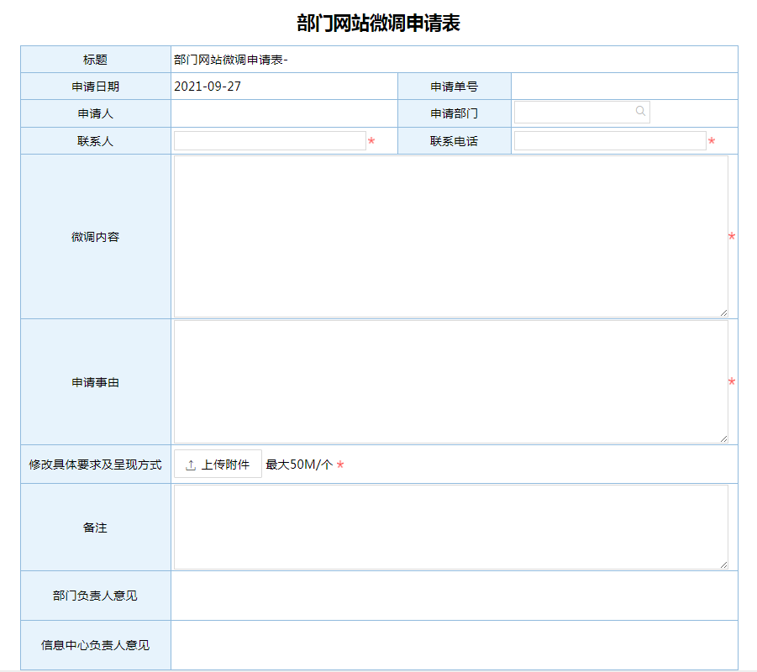This screenshot has width=757, height=672.
Task: Click the 最大50M/个 size hint text
Action: point(299,465)
